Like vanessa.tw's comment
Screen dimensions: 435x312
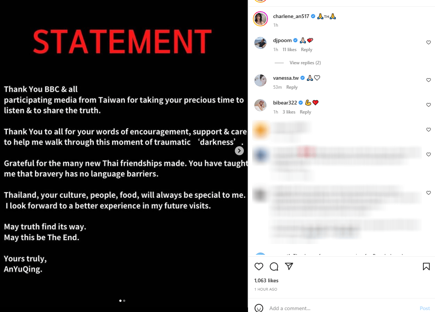click(428, 80)
